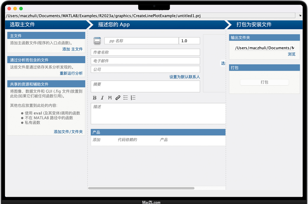Insert a hyperlink using the link icon
Image resolution: width=308 pixels, height=204 pixels.
[x=118, y=98]
